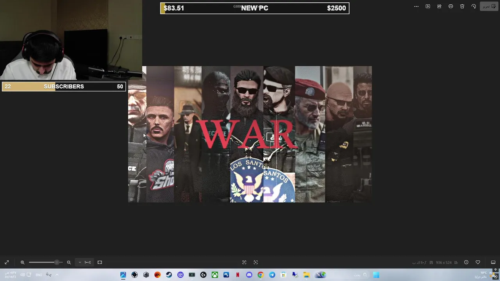The image size is (500, 281).
Task: Click the first magnifier icon by the zoom slider
Action: (22, 262)
